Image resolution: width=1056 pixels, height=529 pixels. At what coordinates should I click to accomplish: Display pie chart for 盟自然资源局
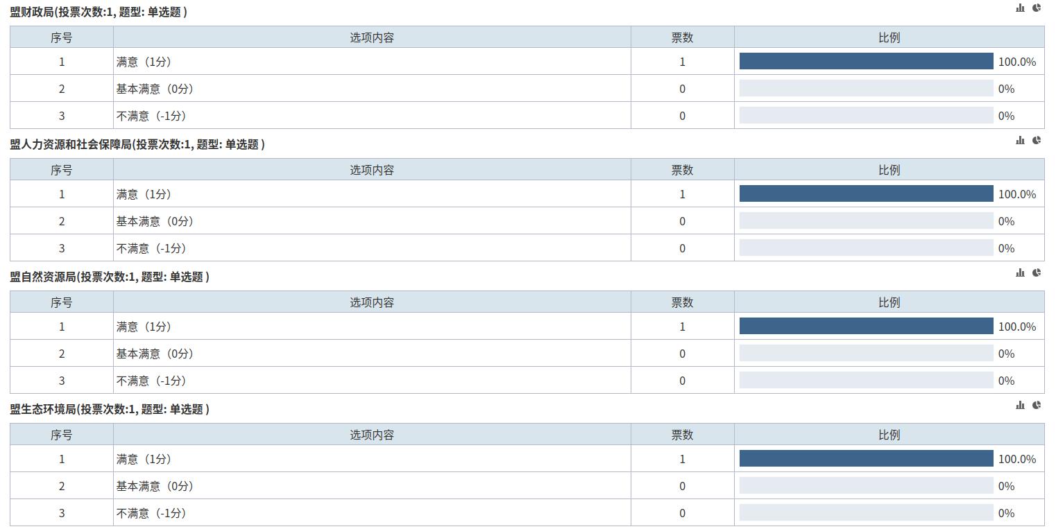tap(1037, 273)
